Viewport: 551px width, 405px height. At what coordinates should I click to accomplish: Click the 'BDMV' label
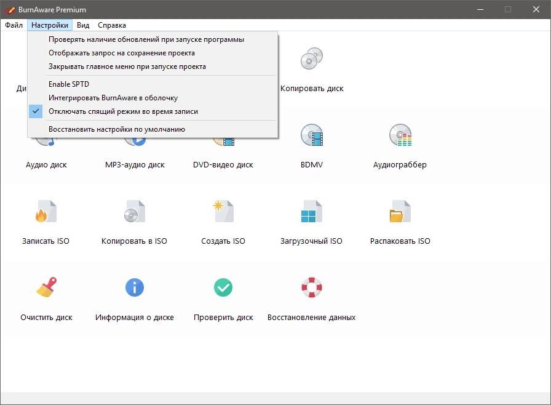[x=312, y=165]
